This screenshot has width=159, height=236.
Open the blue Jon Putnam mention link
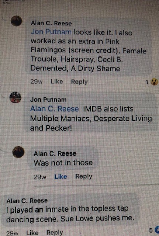pos(51,32)
